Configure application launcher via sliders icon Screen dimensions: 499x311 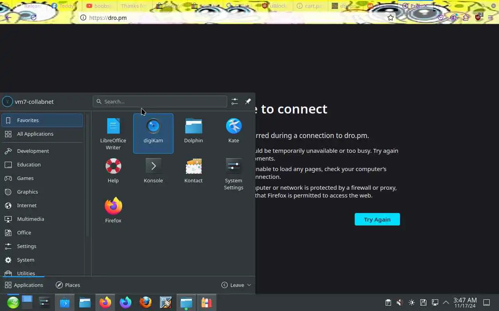[x=235, y=101]
